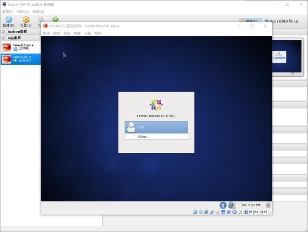
Task: Open 帮助 menu in centos6.9 VM window
Action: [x=98, y=33]
